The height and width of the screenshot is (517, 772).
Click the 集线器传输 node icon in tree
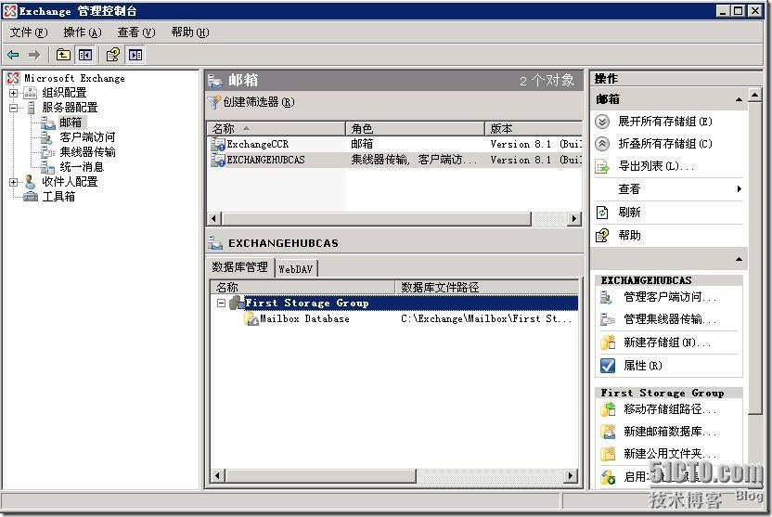tap(47, 152)
